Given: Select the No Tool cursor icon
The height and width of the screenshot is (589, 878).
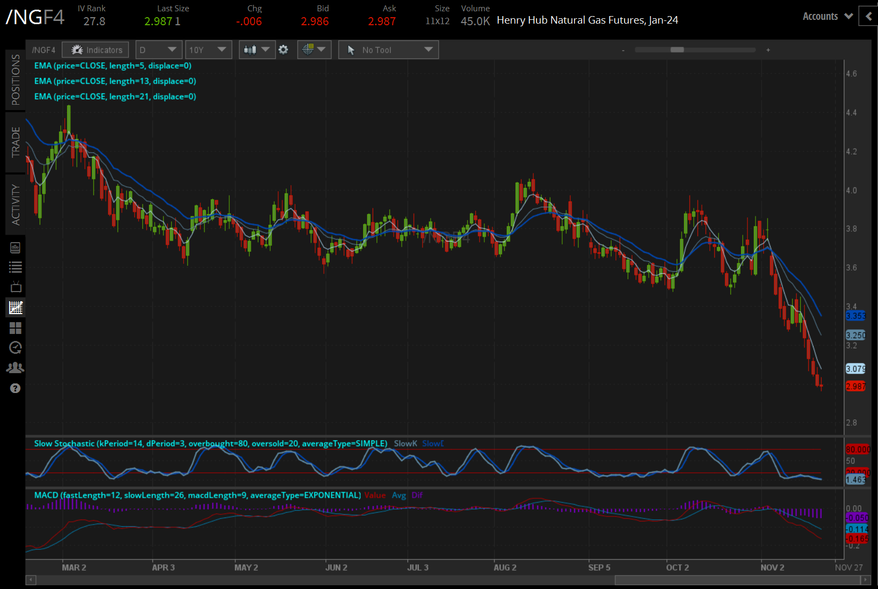Looking at the screenshot, I should (x=351, y=49).
